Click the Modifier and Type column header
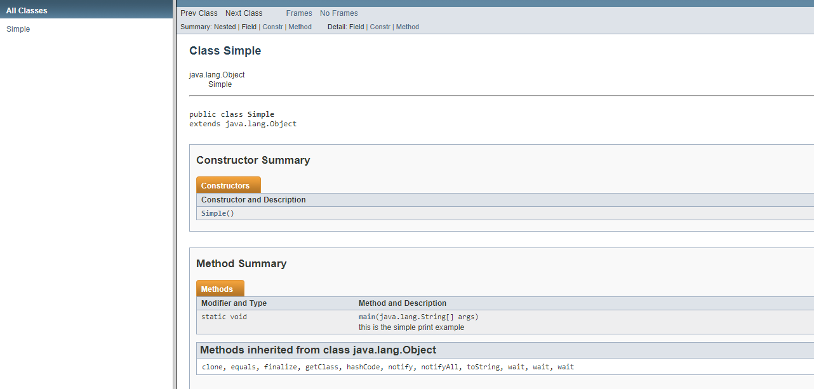814x389 pixels. point(234,303)
